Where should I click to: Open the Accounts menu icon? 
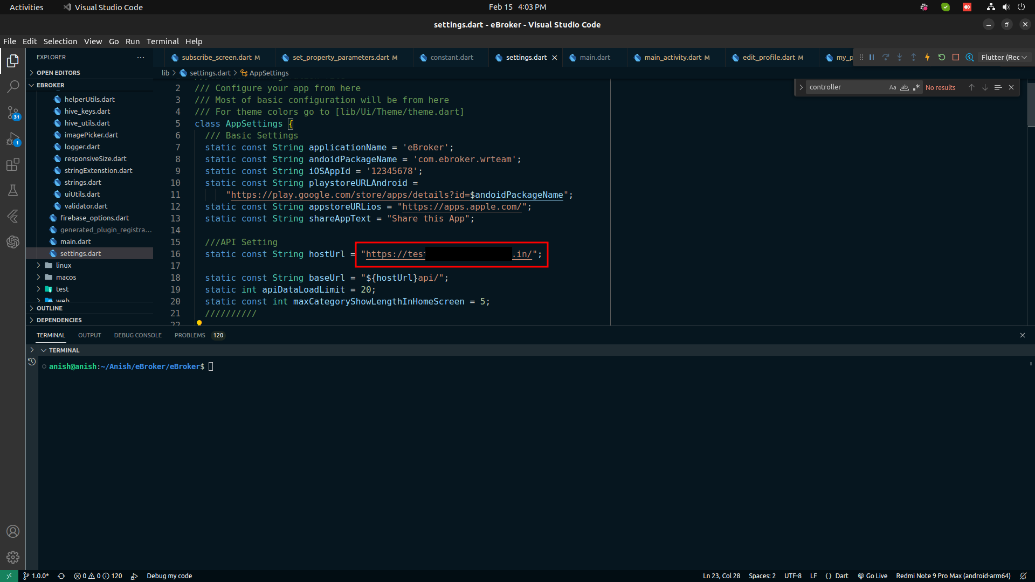tap(13, 531)
